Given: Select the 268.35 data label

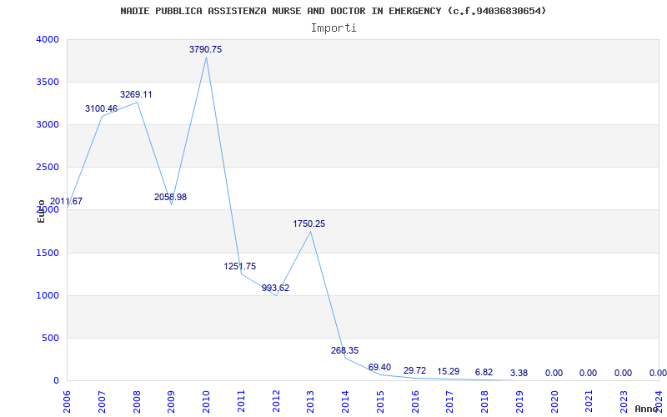Looking at the screenshot, I should [x=344, y=350].
